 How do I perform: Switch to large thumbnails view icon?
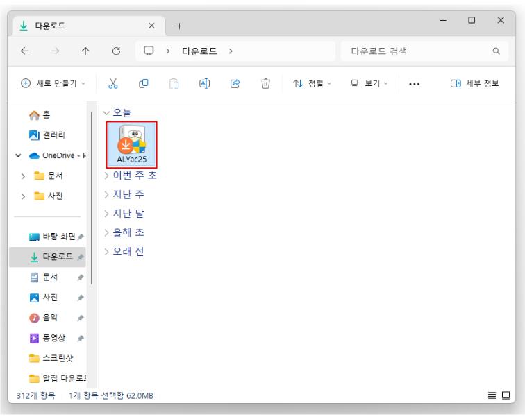(506, 395)
